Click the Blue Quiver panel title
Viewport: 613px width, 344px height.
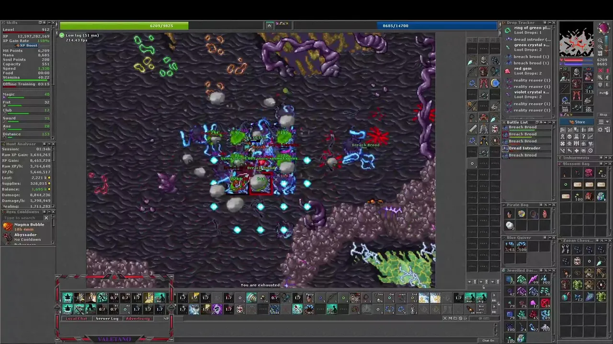[519, 237]
